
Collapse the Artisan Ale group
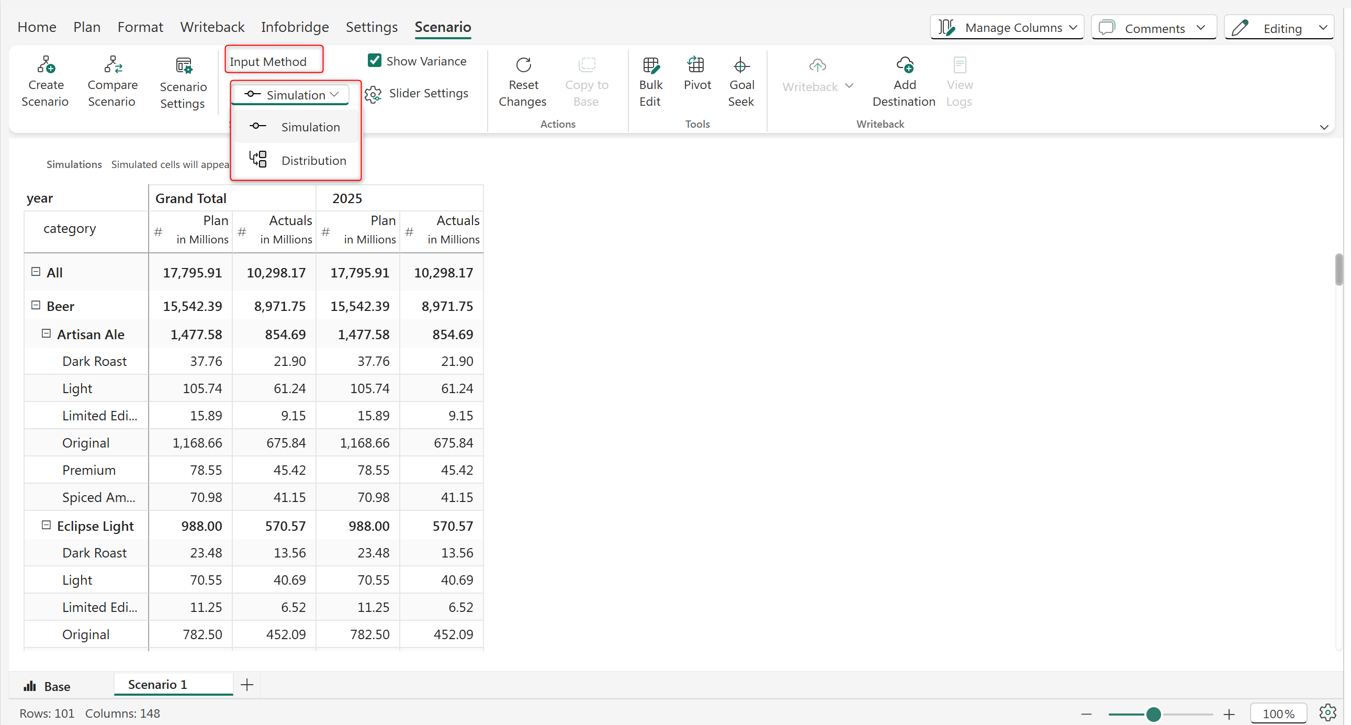46,333
